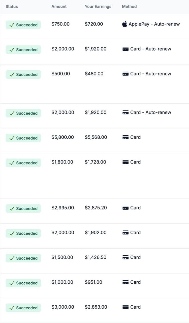
Task: Open the Succeeded status for the $5,800.00 payment
Action: click(23, 138)
